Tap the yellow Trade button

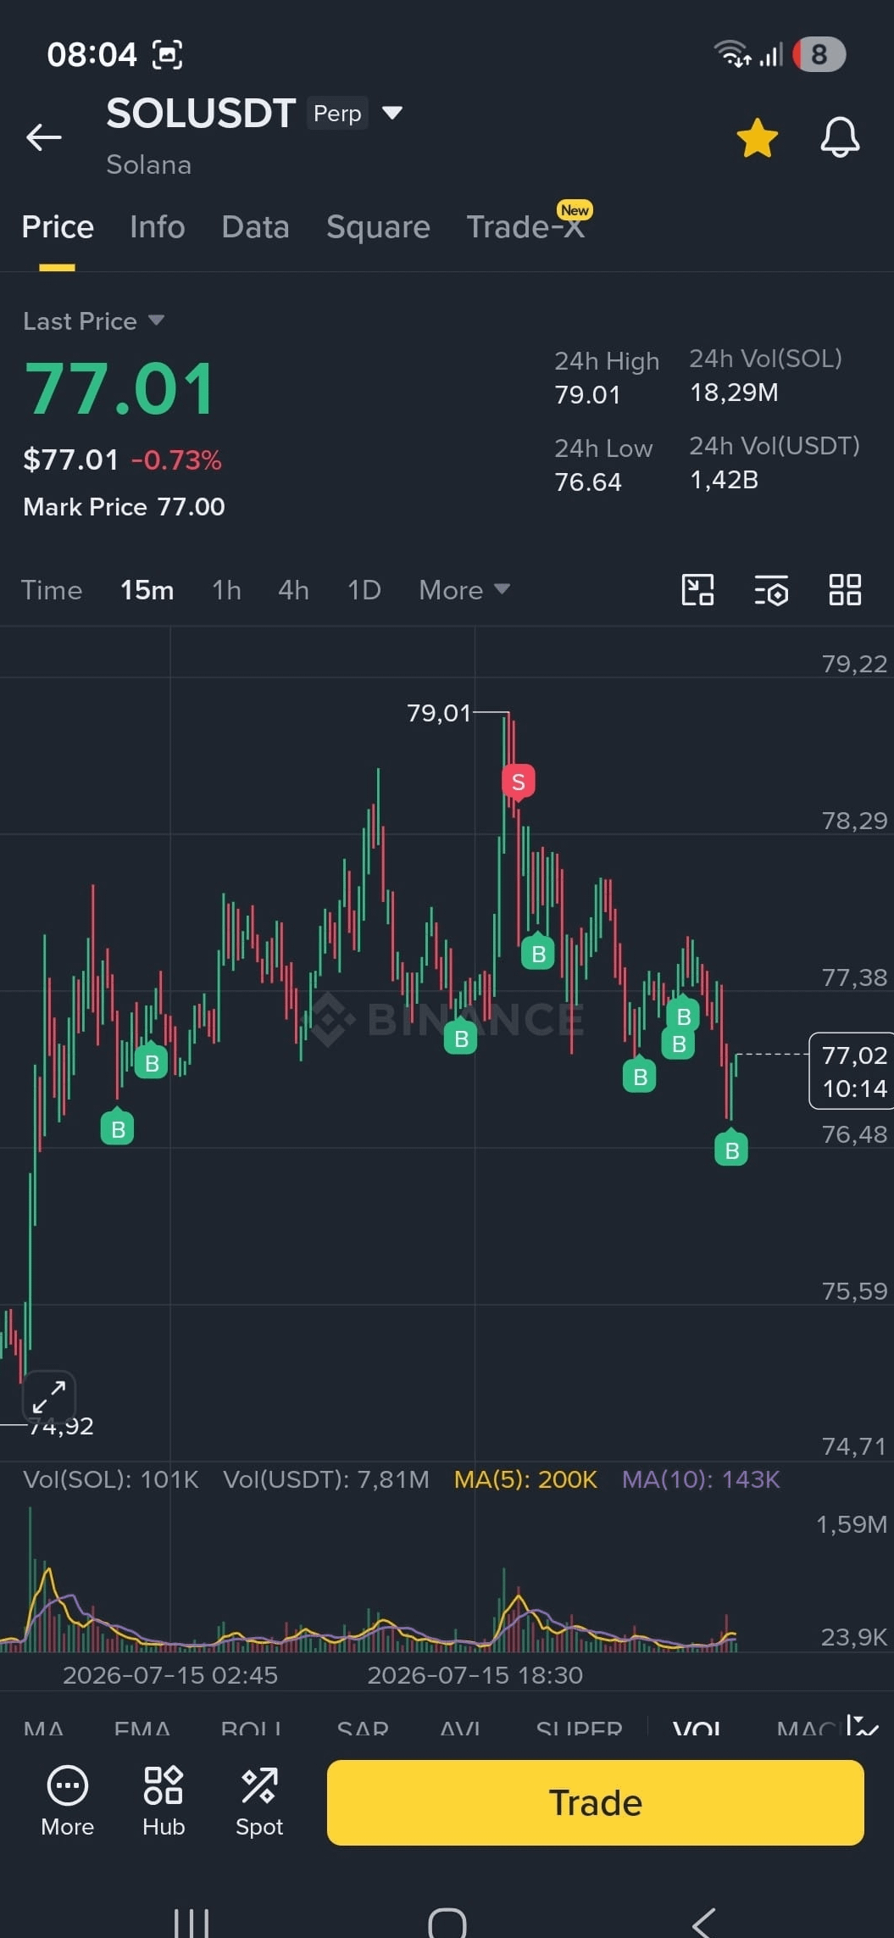[596, 1802]
